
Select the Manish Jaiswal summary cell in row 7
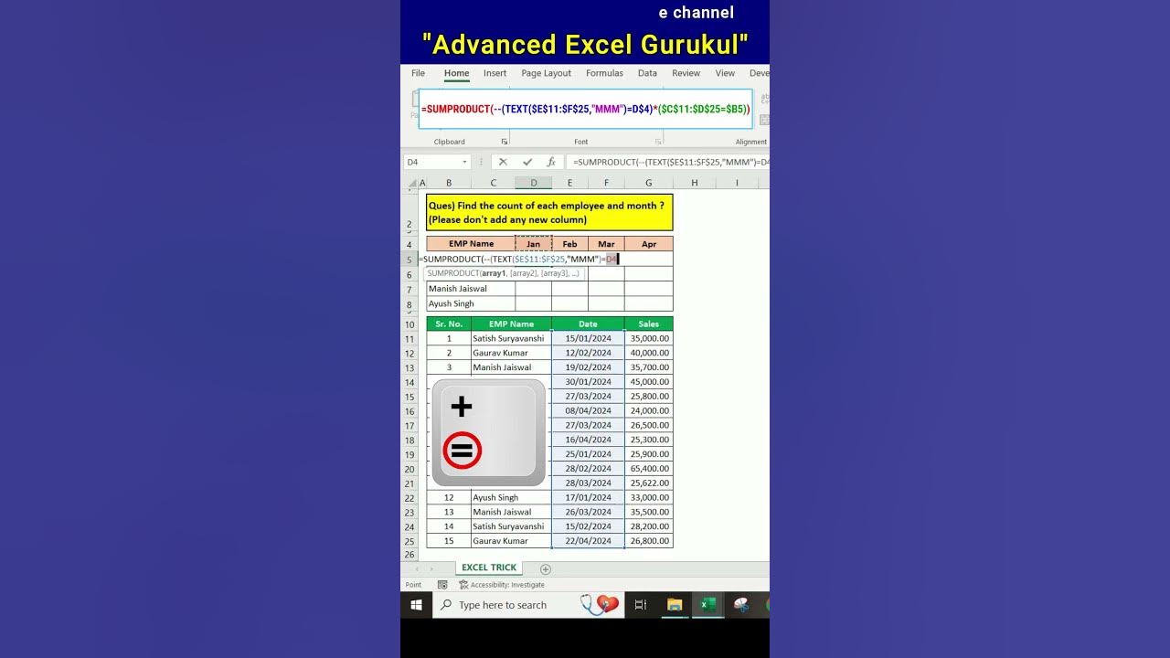tap(471, 289)
